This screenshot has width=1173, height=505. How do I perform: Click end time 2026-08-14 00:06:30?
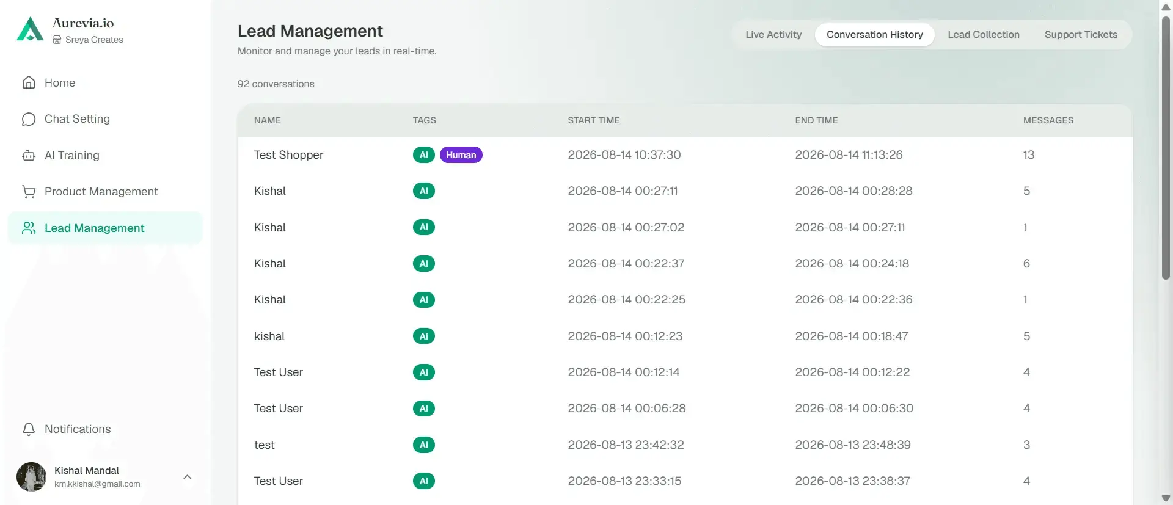click(855, 409)
